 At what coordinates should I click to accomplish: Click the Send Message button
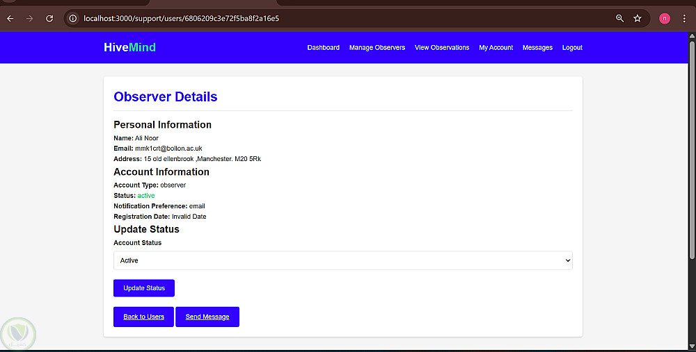coord(207,317)
